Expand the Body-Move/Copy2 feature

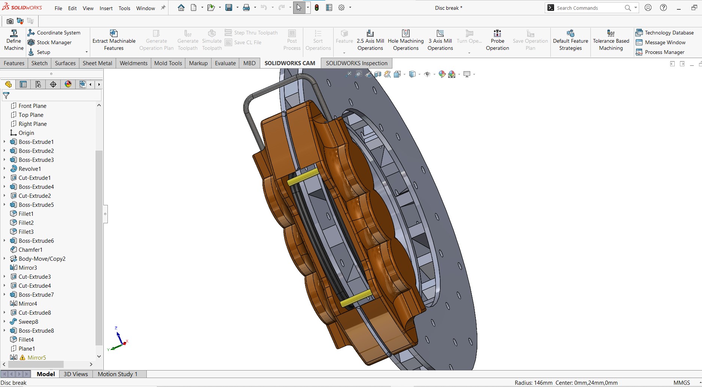(4, 258)
